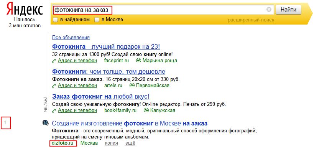314x150 pixels.
Task: Click 'Адрес и телефон' in the artels.ru ad
Action: point(77,86)
